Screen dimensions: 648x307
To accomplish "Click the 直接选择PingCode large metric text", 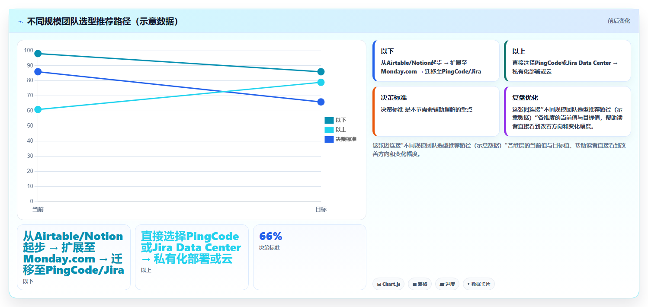I will tap(191, 248).
